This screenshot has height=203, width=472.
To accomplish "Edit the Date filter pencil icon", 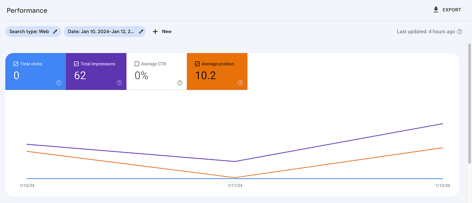I will (x=141, y=31).
